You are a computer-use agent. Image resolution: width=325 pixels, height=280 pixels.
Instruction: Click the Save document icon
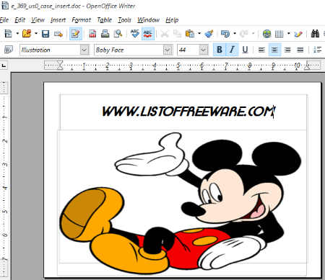coord(45,34)
